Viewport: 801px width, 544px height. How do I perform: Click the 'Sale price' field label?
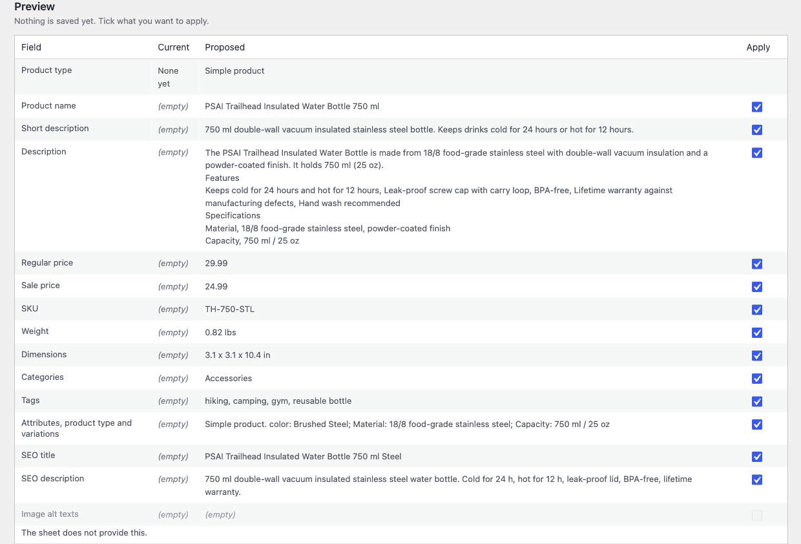pos(41,286)
